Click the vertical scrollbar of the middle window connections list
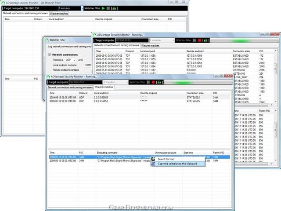The height and width of the screenshot is (211, 281). pyautogui.click(x=275, y=76)
